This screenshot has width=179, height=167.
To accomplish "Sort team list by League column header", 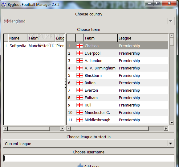I will tap(143, 38).
